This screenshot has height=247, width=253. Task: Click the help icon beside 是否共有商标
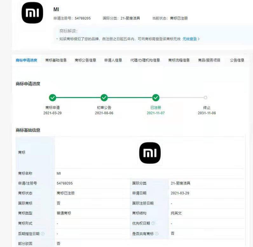click(157, 234)
